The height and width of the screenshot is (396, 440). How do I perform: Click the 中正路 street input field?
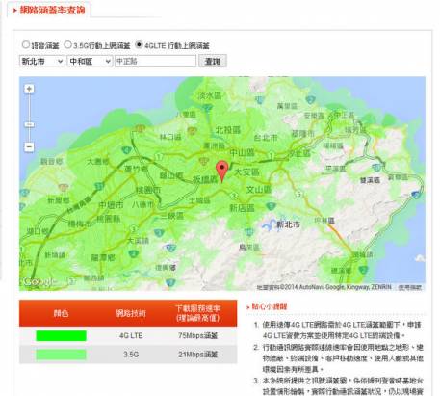[x=155, y=61]
